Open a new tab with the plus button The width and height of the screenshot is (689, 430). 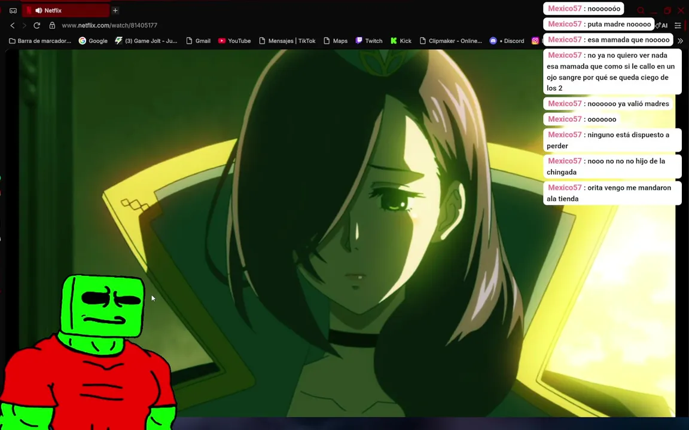pos(115,10)
